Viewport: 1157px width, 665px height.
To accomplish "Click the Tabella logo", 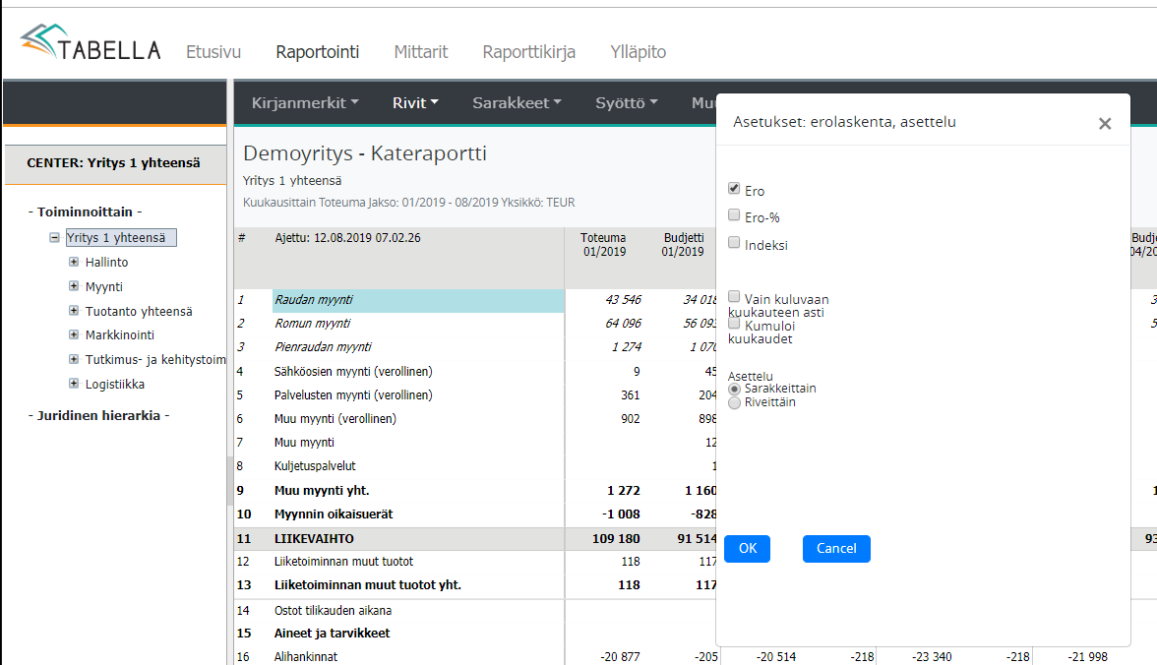I will tap(91, 44).
